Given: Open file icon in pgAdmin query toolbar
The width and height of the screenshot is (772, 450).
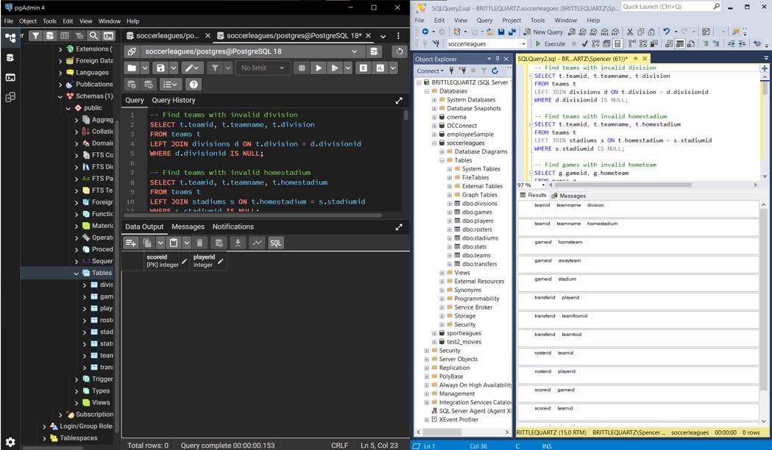Looking at the screenshot, I should pyautogui.click(x=132, y=68).
